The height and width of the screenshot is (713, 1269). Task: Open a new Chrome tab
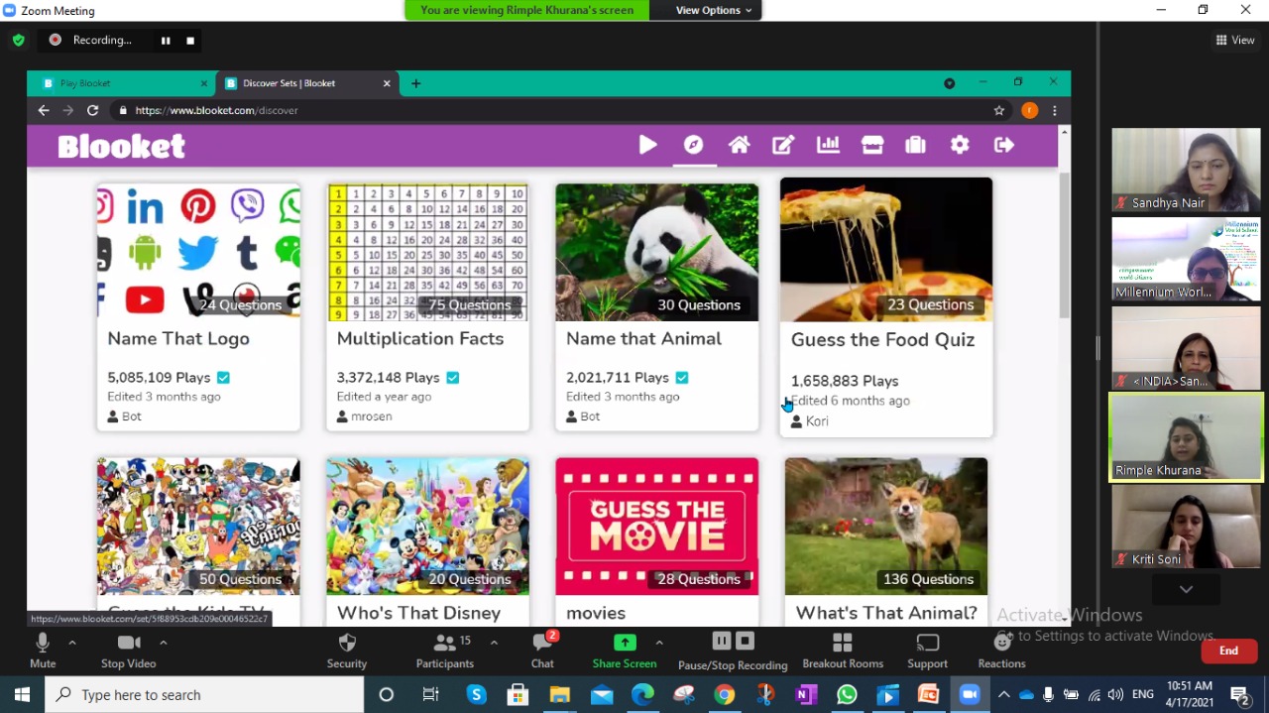point(415,83)
